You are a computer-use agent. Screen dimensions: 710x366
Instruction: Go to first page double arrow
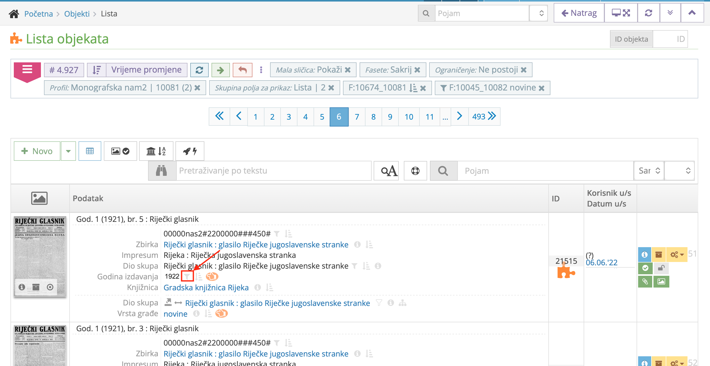click(219, 117)
